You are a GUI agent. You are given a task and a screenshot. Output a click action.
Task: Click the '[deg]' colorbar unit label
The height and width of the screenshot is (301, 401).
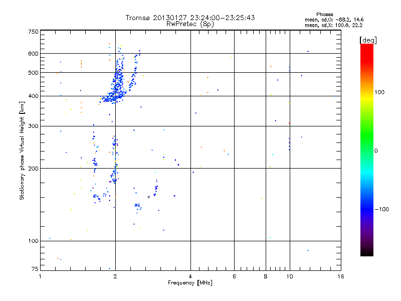tap(368, 40)
